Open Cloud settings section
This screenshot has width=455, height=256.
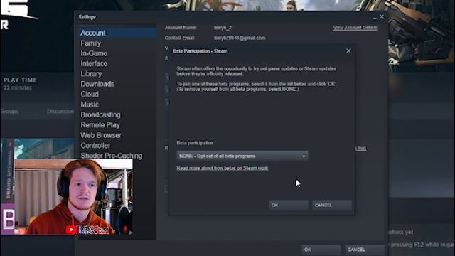click(90, 94)
